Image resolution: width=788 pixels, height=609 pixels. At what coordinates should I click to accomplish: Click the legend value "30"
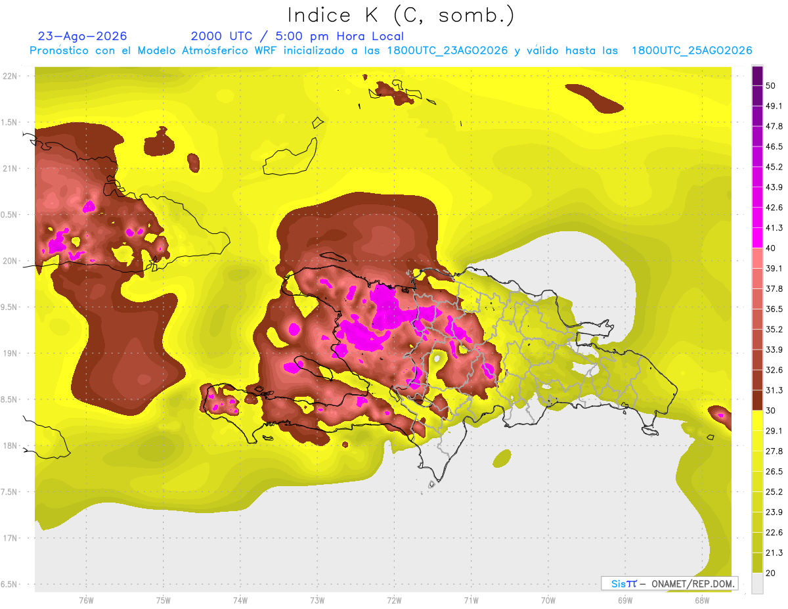(x=771, y=411)
